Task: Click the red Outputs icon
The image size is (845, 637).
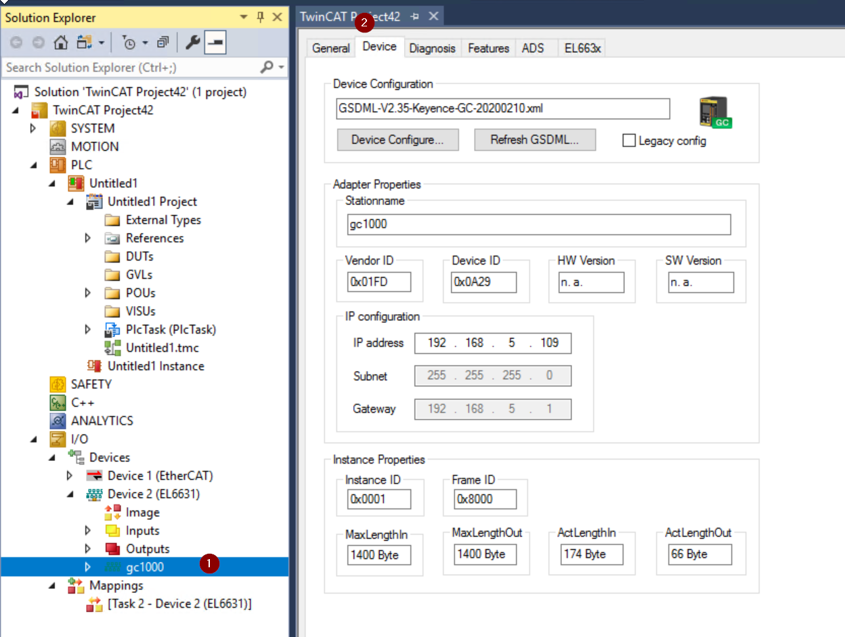Action: pos(112,549)
